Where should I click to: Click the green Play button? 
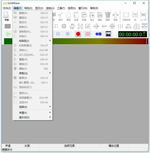[x=8, y=34]
